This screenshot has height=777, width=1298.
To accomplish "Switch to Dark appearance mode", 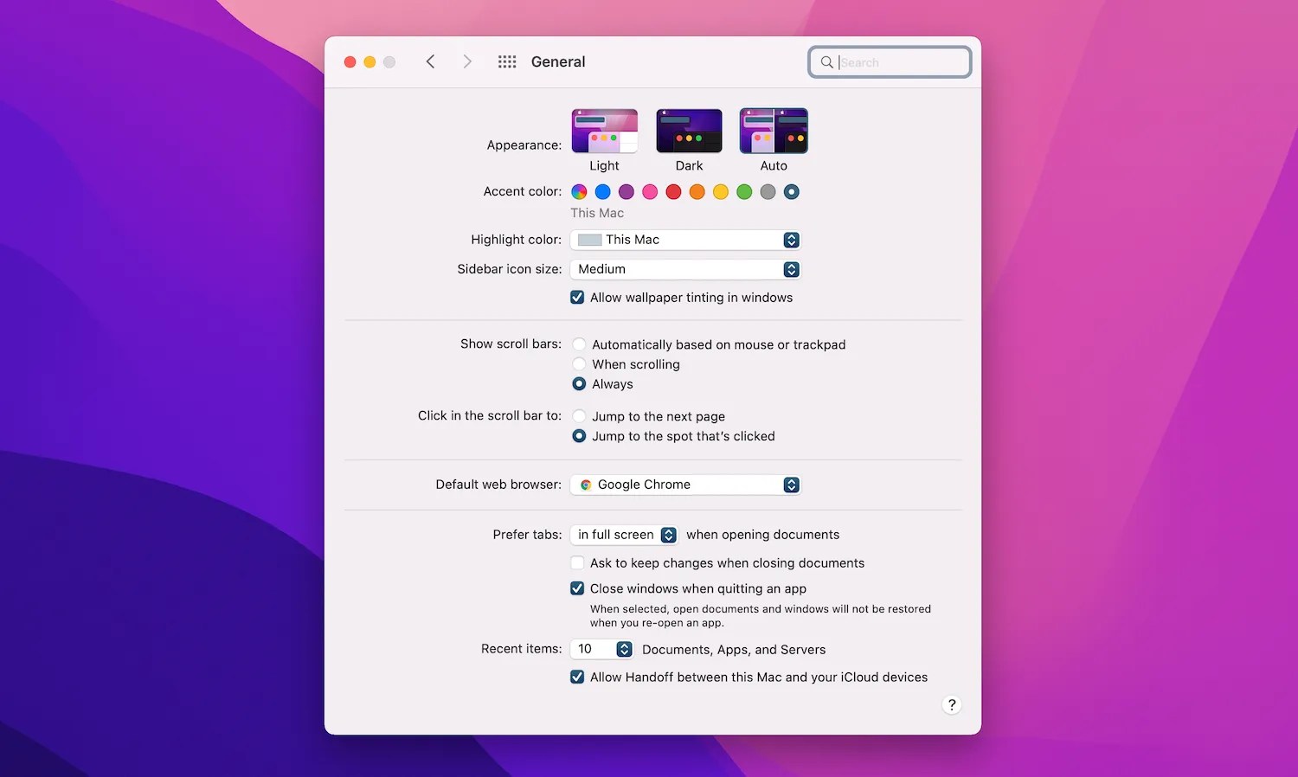I will [689, 130].
